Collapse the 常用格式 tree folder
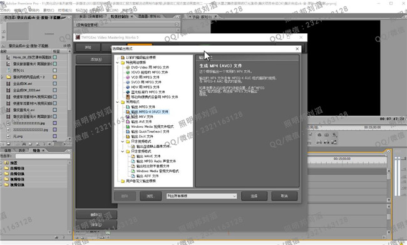This screenshot has width=407, height=245. click(x=118, y=102)
